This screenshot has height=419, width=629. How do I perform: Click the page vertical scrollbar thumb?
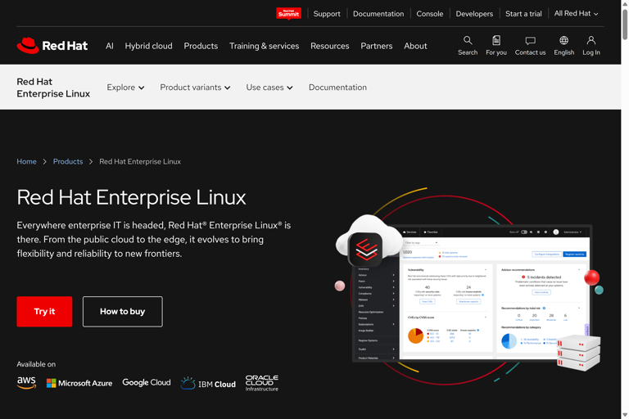point(625,24)
